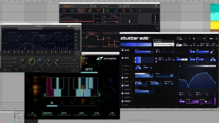Open the Buffer Movement GRID dropdown

163,60
